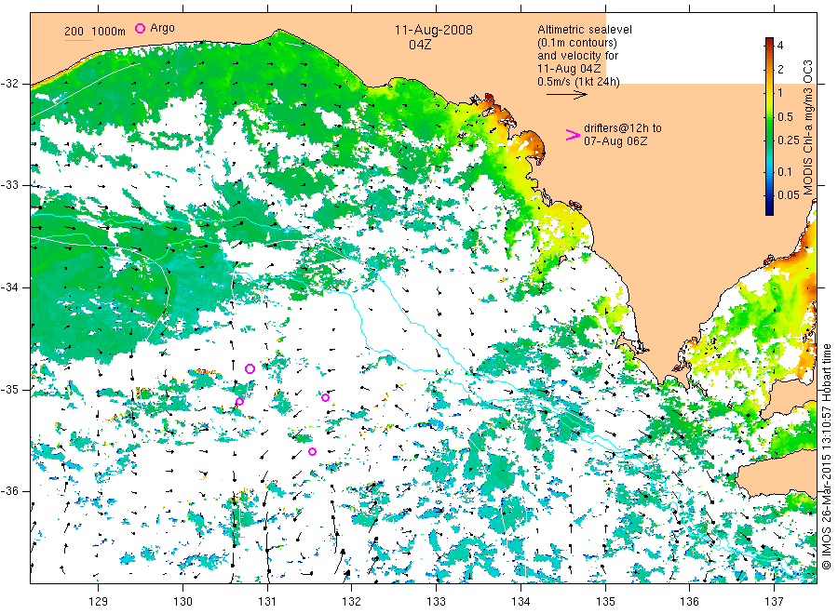Click the colorbar value '2'

[780, 69]
